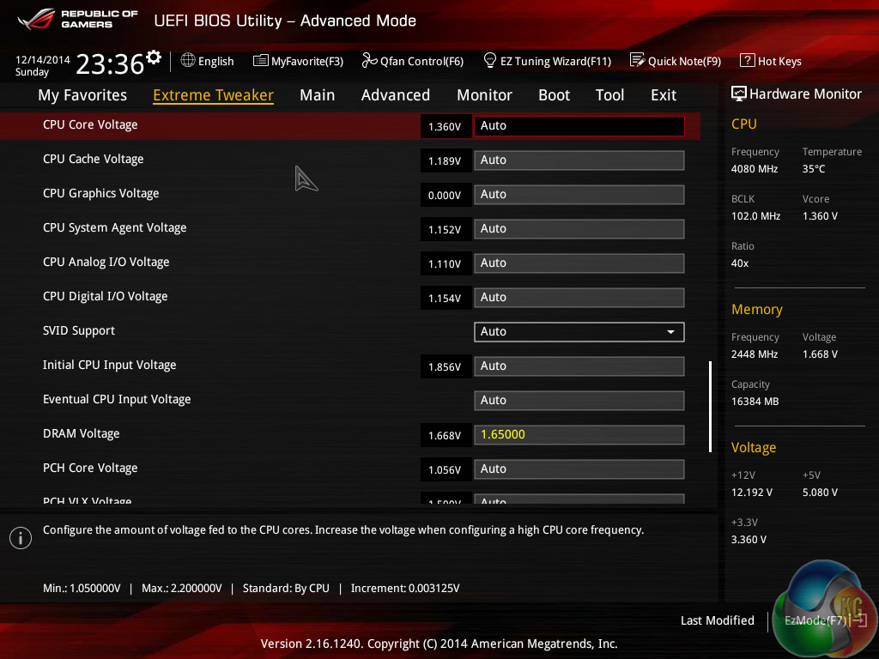Click the EZ Tuning Wizard lightbulb icon
879x659 pixels.
(x=490, y=60)
